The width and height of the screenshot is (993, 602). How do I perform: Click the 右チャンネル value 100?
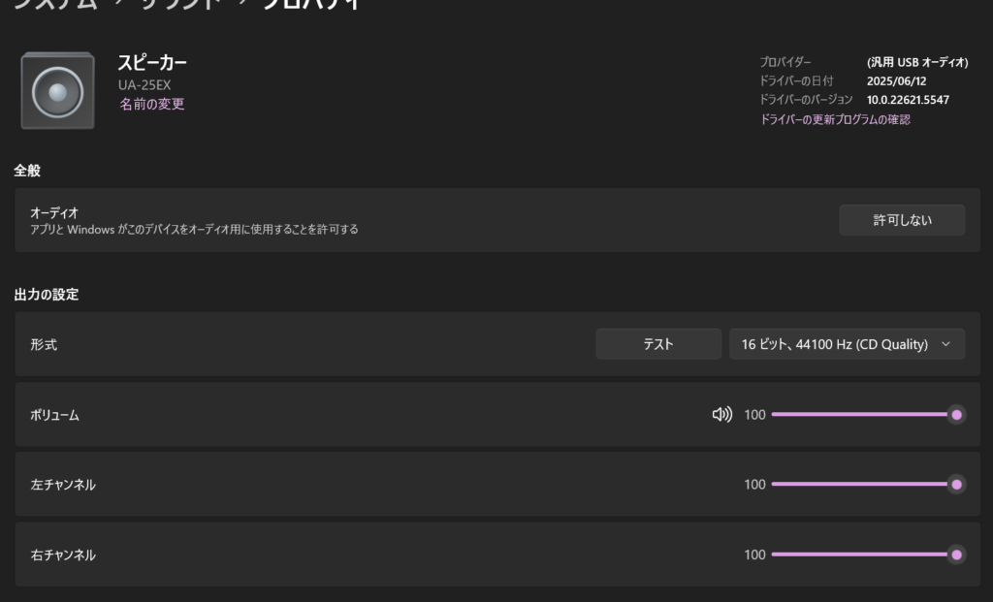(754, 554)
